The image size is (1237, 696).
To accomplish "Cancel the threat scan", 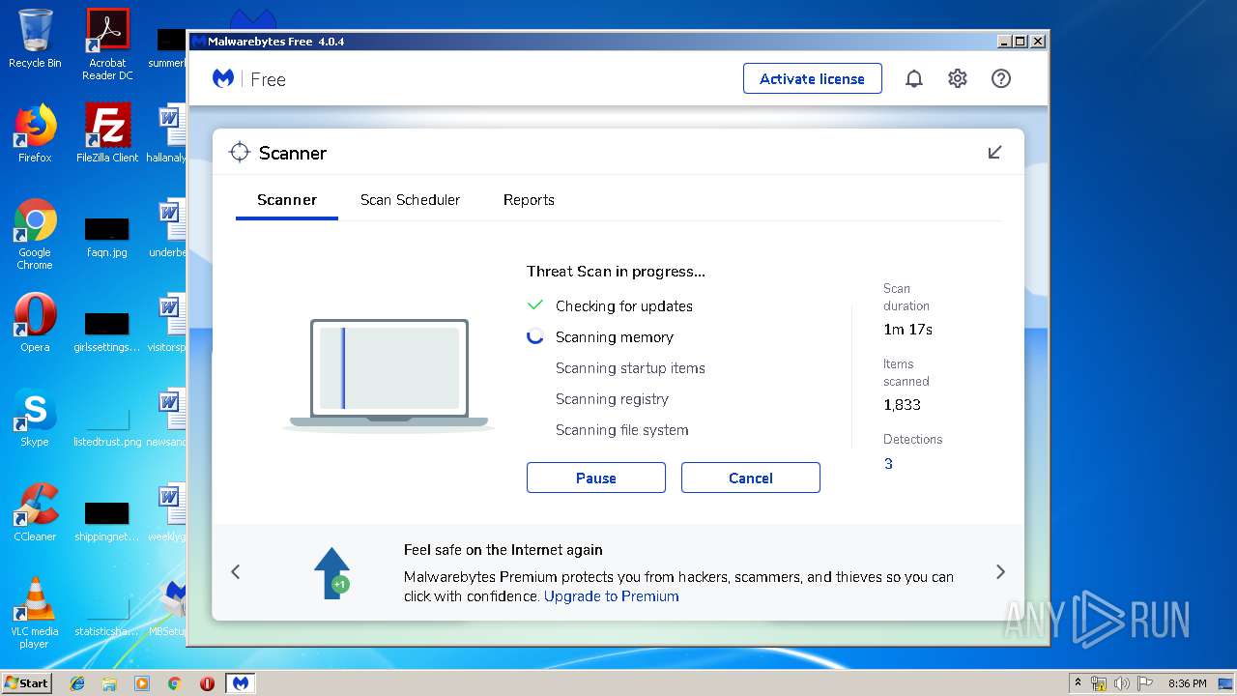I will click(x=751, y=478).
